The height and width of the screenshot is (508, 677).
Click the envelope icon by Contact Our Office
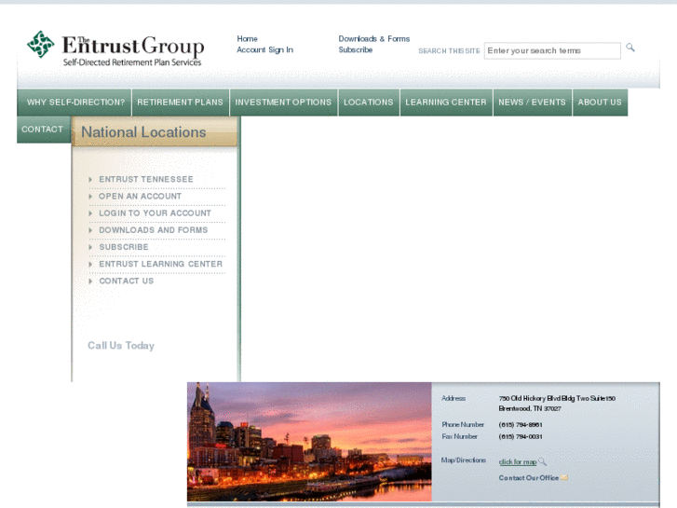click(x=564, y=478)
